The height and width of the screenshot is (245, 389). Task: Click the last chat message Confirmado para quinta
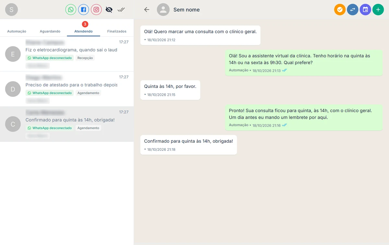click(189, 145)
